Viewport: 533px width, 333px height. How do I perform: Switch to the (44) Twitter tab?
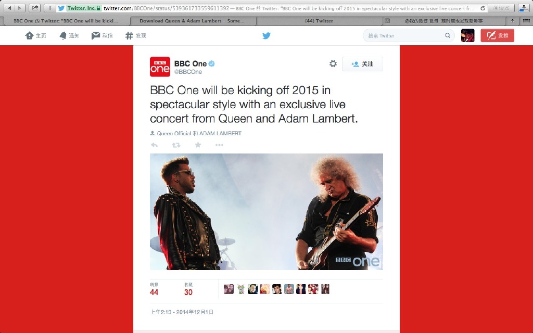click(x=319, y=21)
